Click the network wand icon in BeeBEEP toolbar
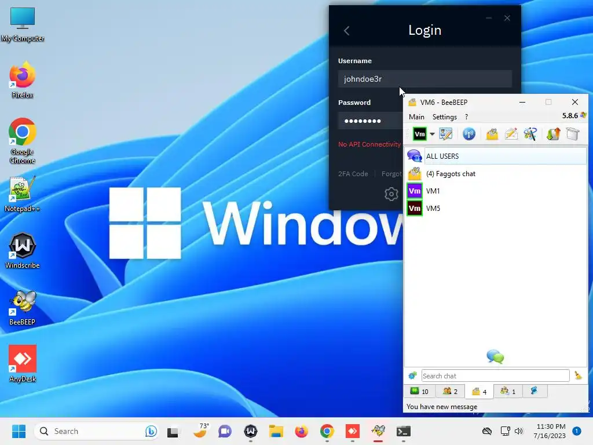The height and width of the screenshot is (445, 593). [x=530, y=134]
